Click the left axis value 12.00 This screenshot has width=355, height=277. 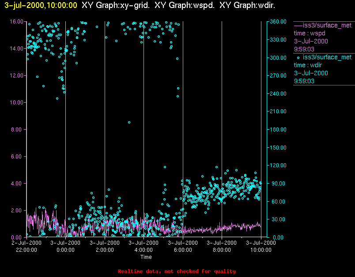click(x=16, y=76)
